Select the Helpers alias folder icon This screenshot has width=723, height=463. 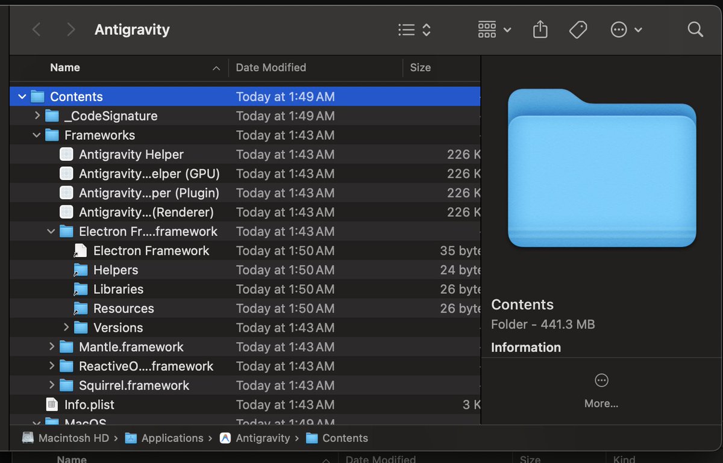click(81, 270)
